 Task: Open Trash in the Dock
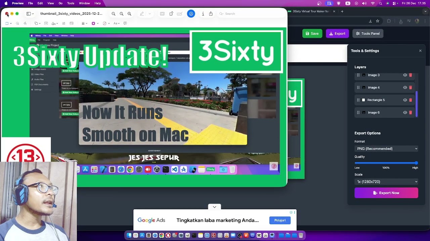[x=301, y=235]
